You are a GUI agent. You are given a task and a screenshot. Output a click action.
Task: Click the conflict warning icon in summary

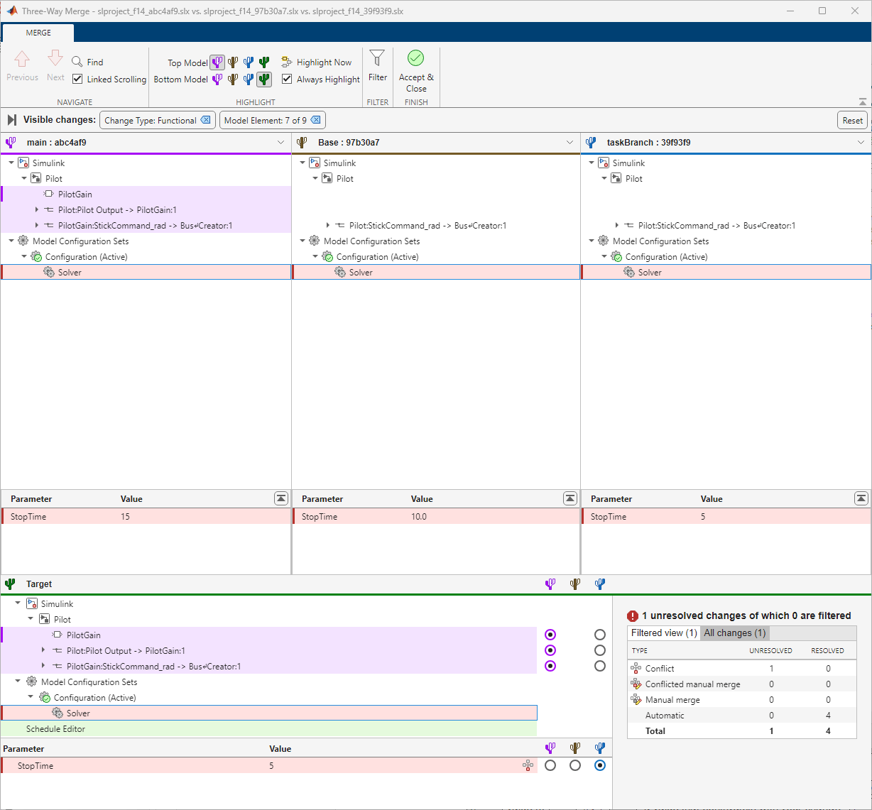pos(633,616)
